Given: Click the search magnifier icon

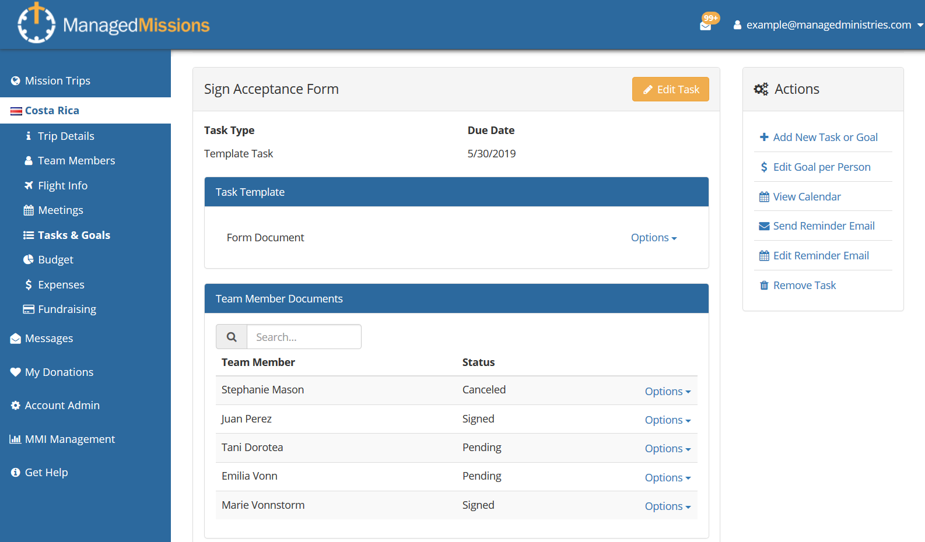Looking at the screenshot, I should tap(232, 337).
